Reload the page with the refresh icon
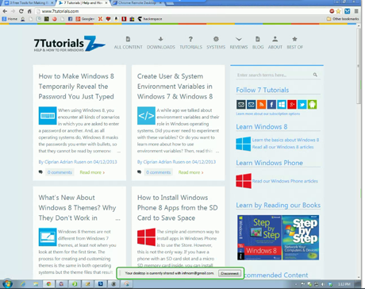 21,11
